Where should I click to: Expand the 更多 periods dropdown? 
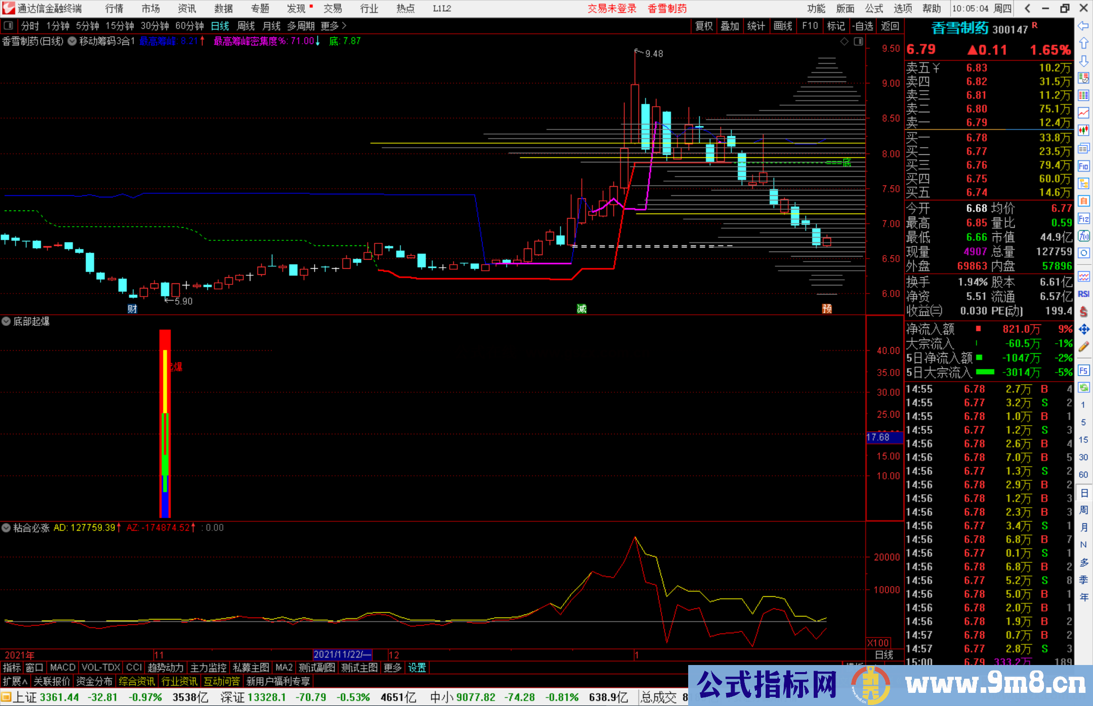[x=333, y=26]
